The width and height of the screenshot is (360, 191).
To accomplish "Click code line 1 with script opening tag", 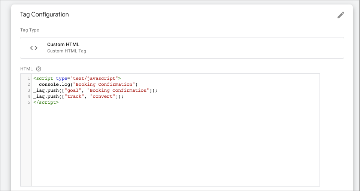I will 77,79.
